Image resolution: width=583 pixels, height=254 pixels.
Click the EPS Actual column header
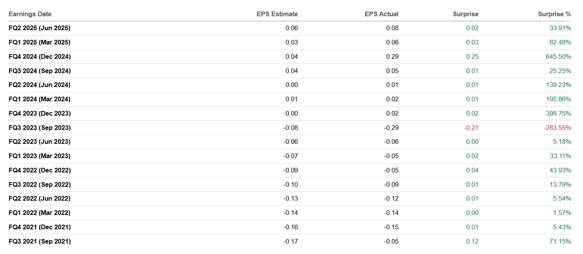pyautogui.click(x=381, y=14)
